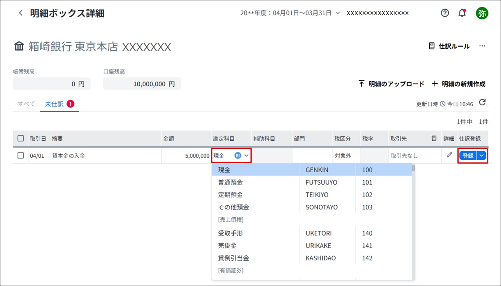The height and width of the screenshot is (286, 501).
Task: Click the back arrow beside 明細ボックス詳細
Action: [21, 13]
